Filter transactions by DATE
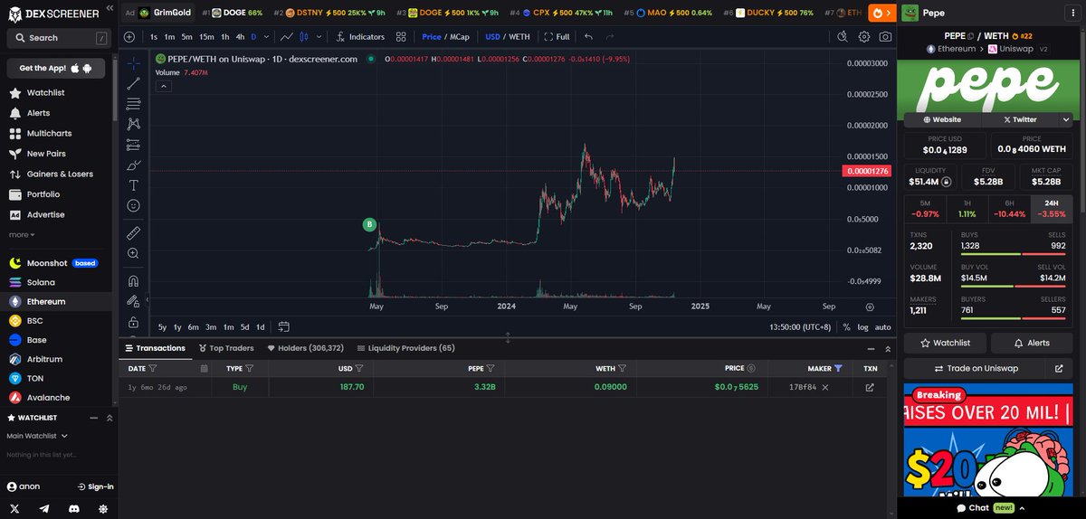This screenshot has height=519, width=1086. 151,369
